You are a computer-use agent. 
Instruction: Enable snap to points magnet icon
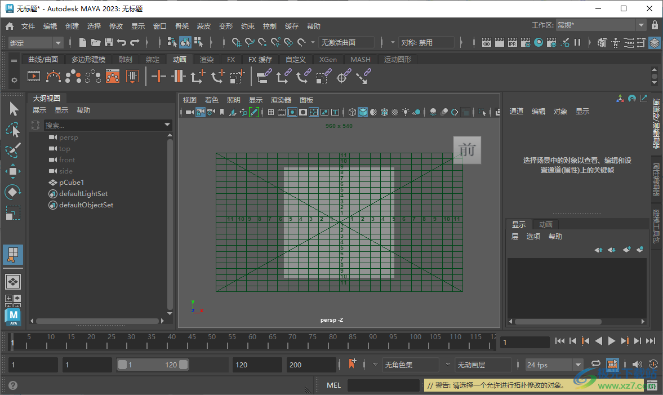(x=262, y=42)
